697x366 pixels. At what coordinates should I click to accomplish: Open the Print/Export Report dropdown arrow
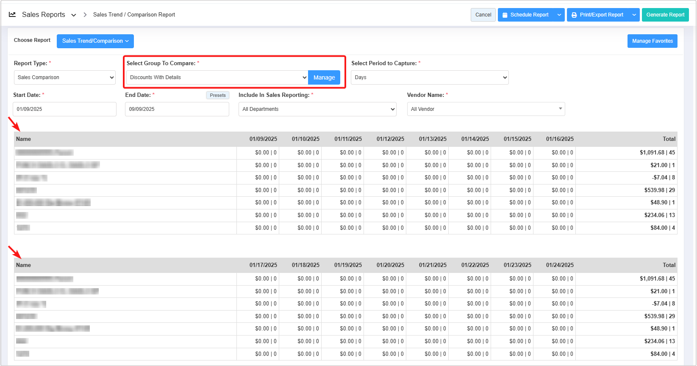634,15
